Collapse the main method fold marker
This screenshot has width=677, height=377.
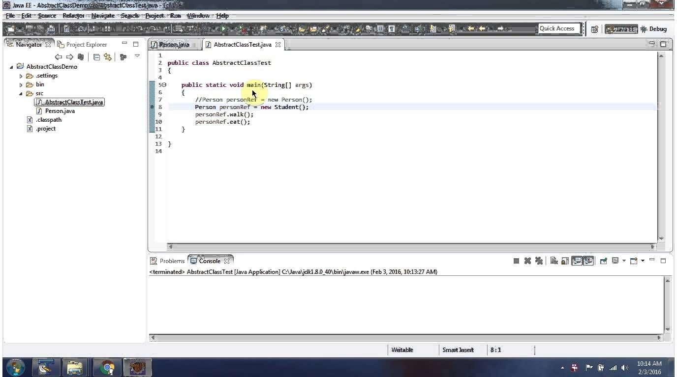tap(164, 85)
